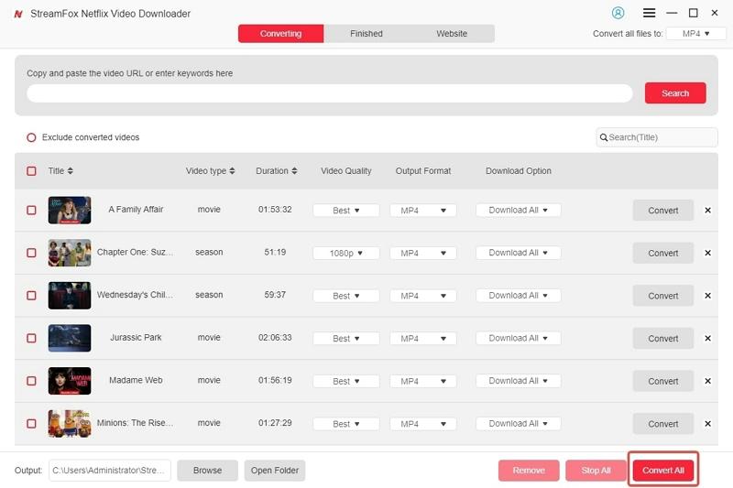Image resolution: width=733 pixels, height=488 pixels.
Task: Select the Madame Web title text
Action: 136,380
